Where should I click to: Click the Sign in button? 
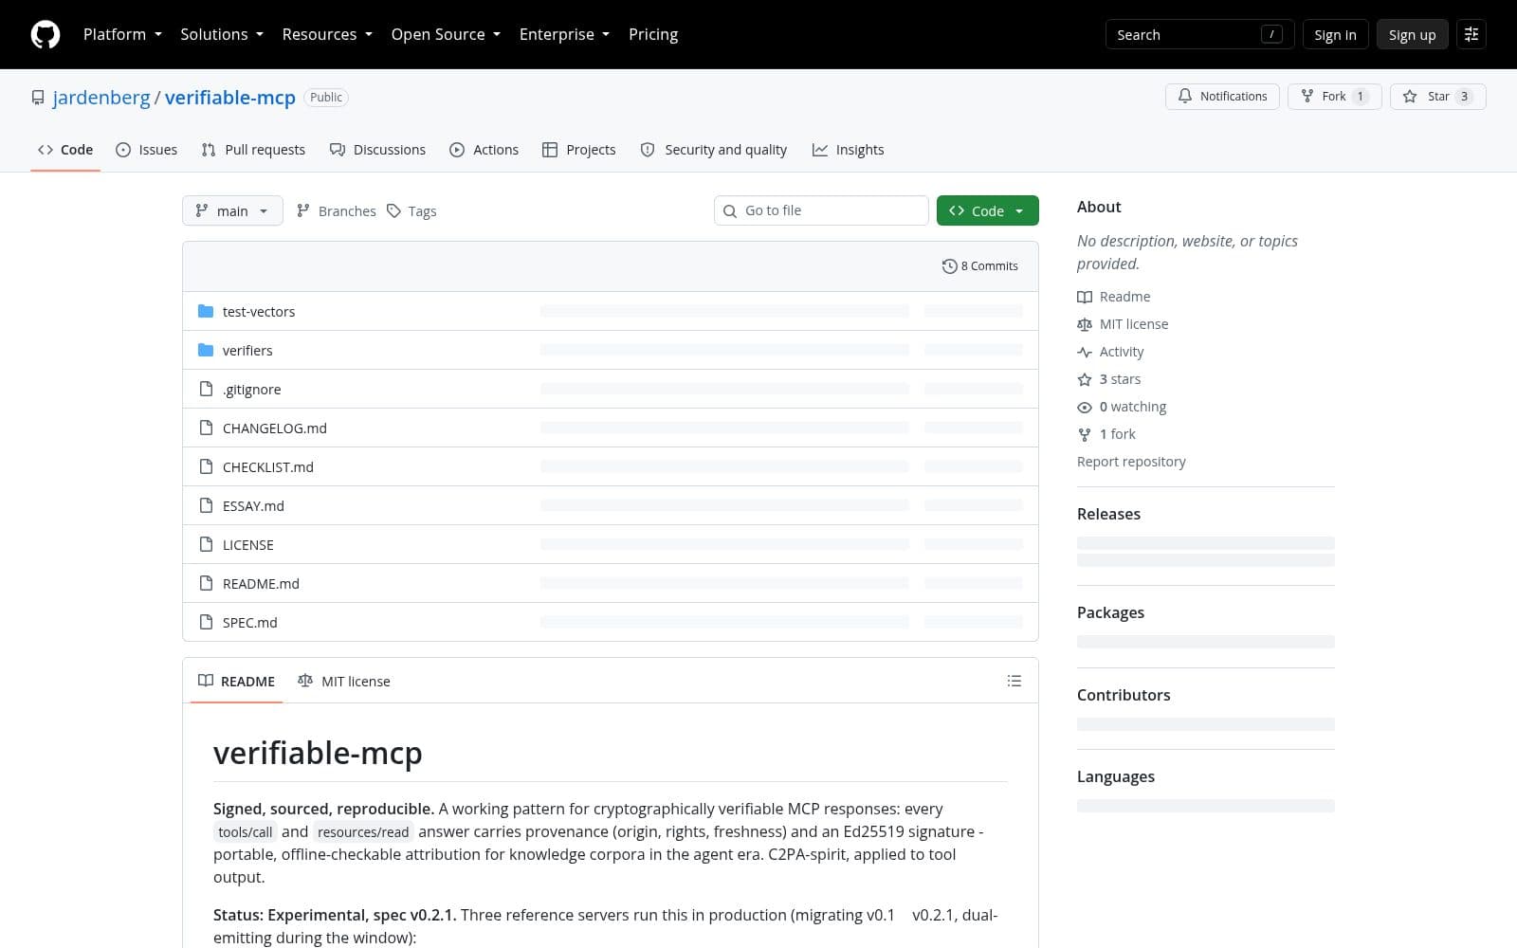coord(1335,34)
